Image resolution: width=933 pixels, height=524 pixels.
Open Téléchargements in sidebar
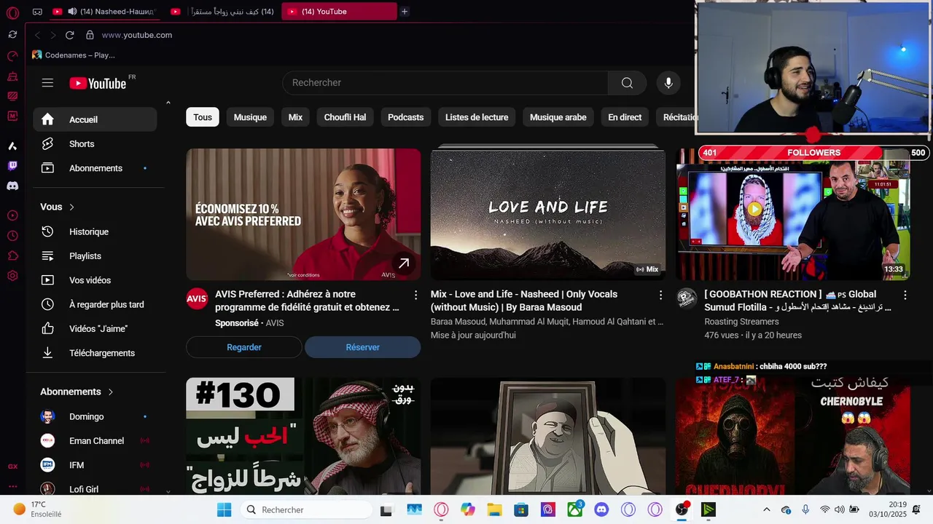pyautogui.click(x=95, y=353)
